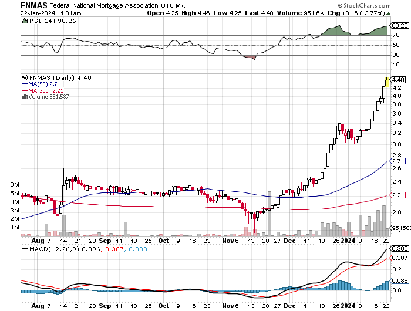Click the 0.0 zero level on MACD axis
The height and width of the screenshot is (311, 411).
point(397,290)
